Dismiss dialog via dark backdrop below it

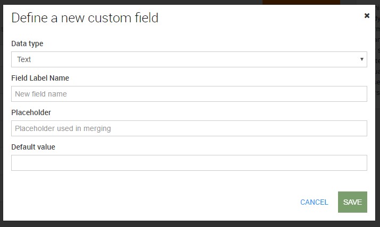point(189,224)
